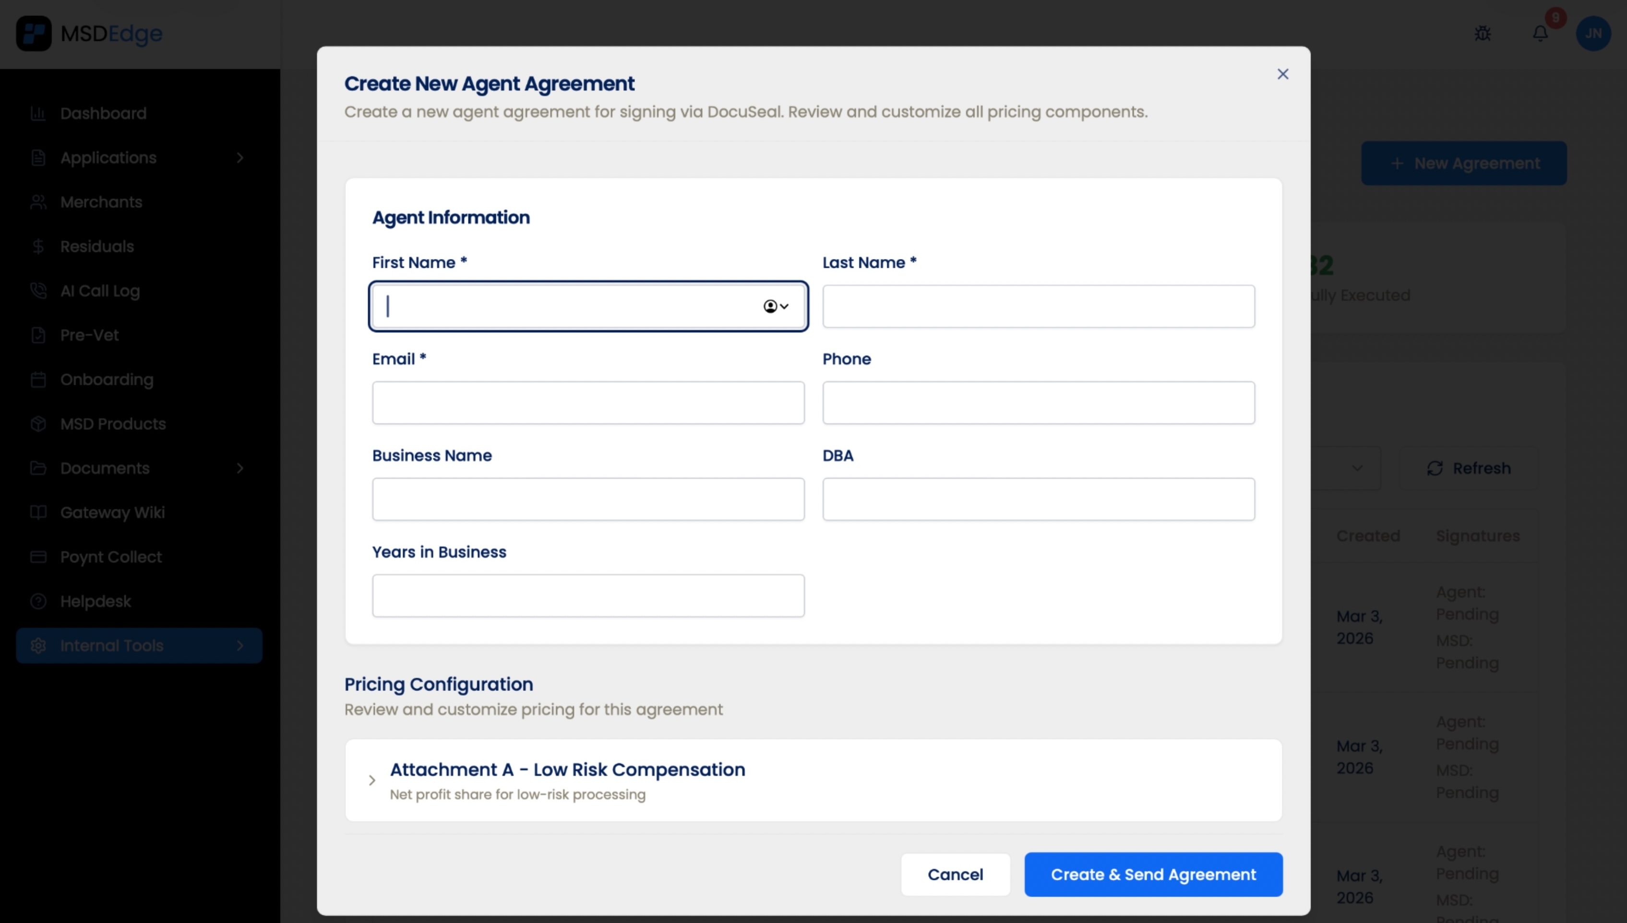Click the Agent Information heading

451,217
